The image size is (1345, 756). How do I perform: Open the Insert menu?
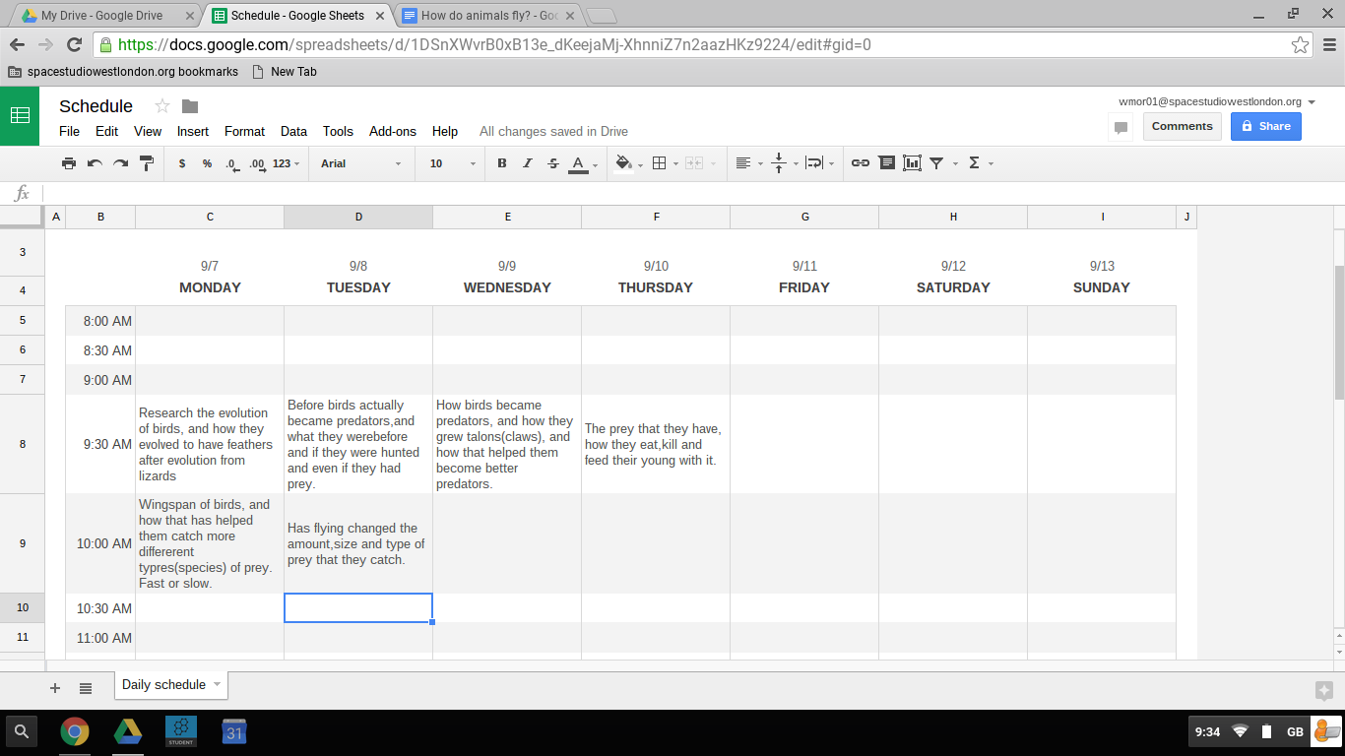(193, 131)
